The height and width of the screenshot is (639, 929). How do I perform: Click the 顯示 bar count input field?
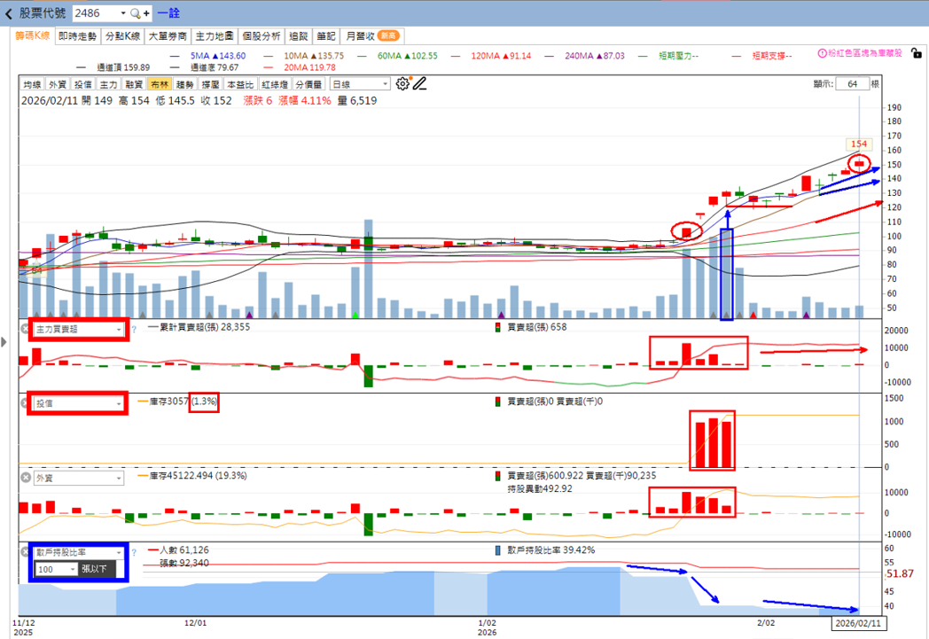(x=852, y=83)
